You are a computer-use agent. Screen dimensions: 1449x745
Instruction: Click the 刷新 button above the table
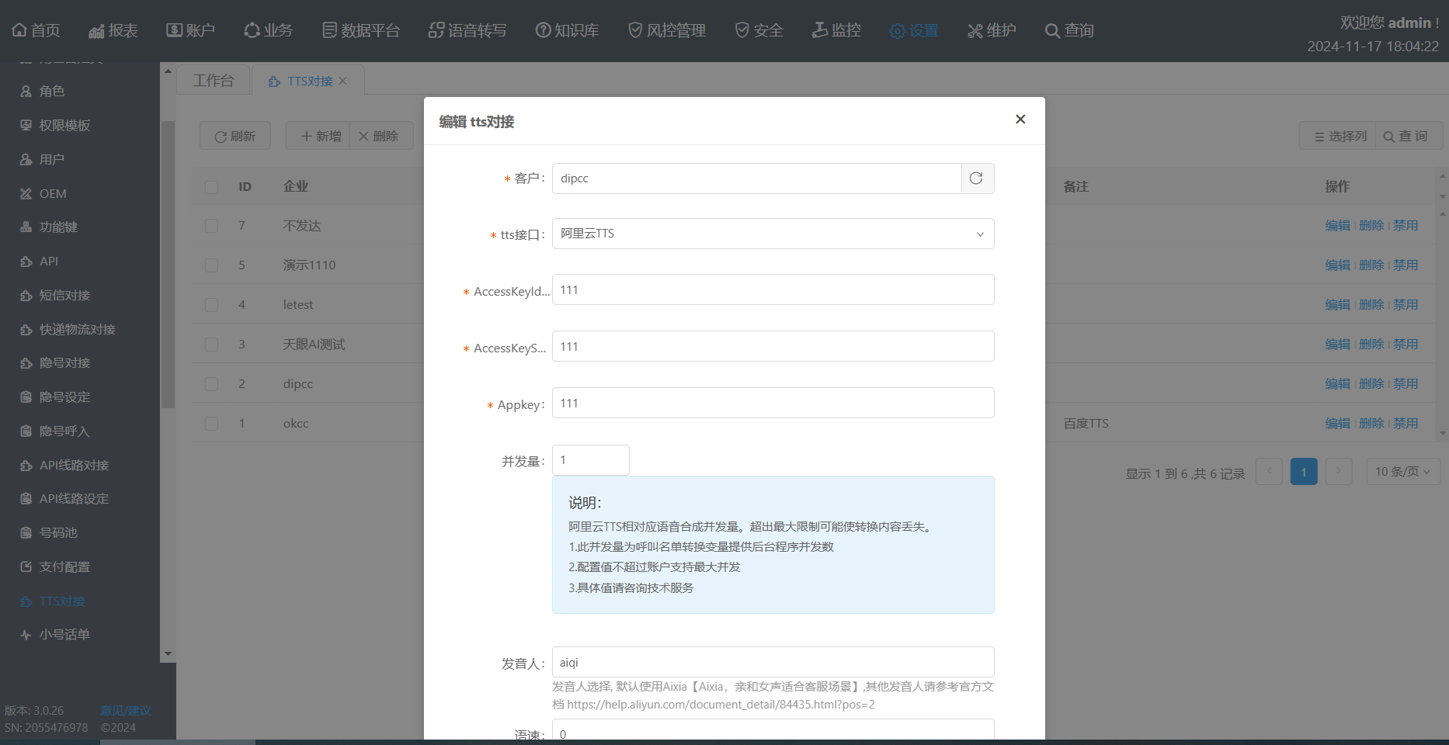pyautogui.click(x=235, y=136)
